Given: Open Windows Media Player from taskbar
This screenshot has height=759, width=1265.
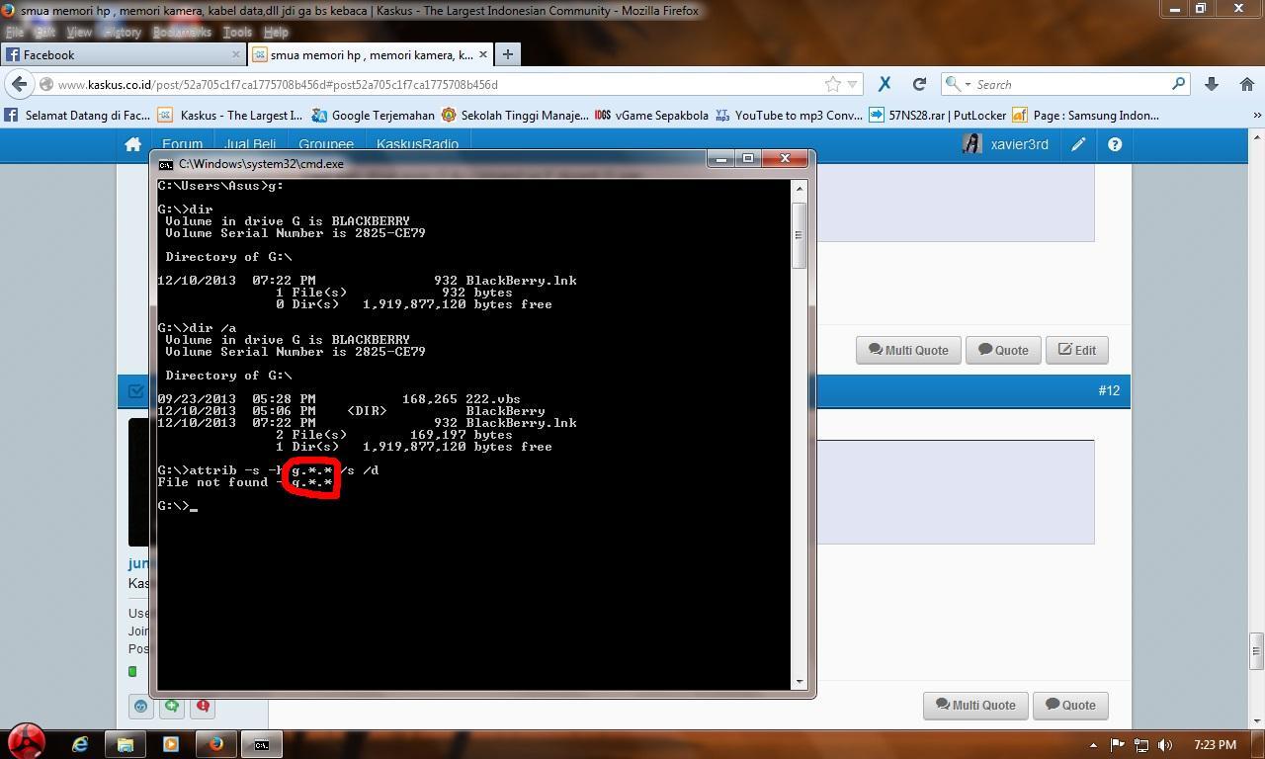Looking at the screenshot, I should click(170, 744).
